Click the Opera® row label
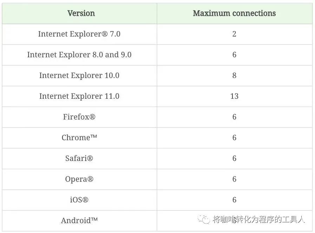This screenshot has width=315, height=233. (79, 179)
